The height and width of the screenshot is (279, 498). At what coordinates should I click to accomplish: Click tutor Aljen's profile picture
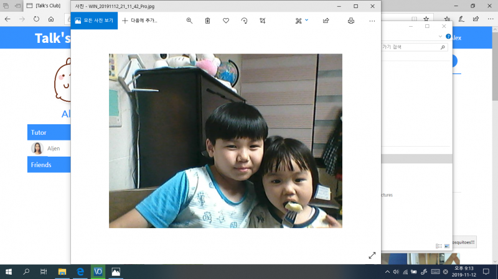[x=37, y=149]
